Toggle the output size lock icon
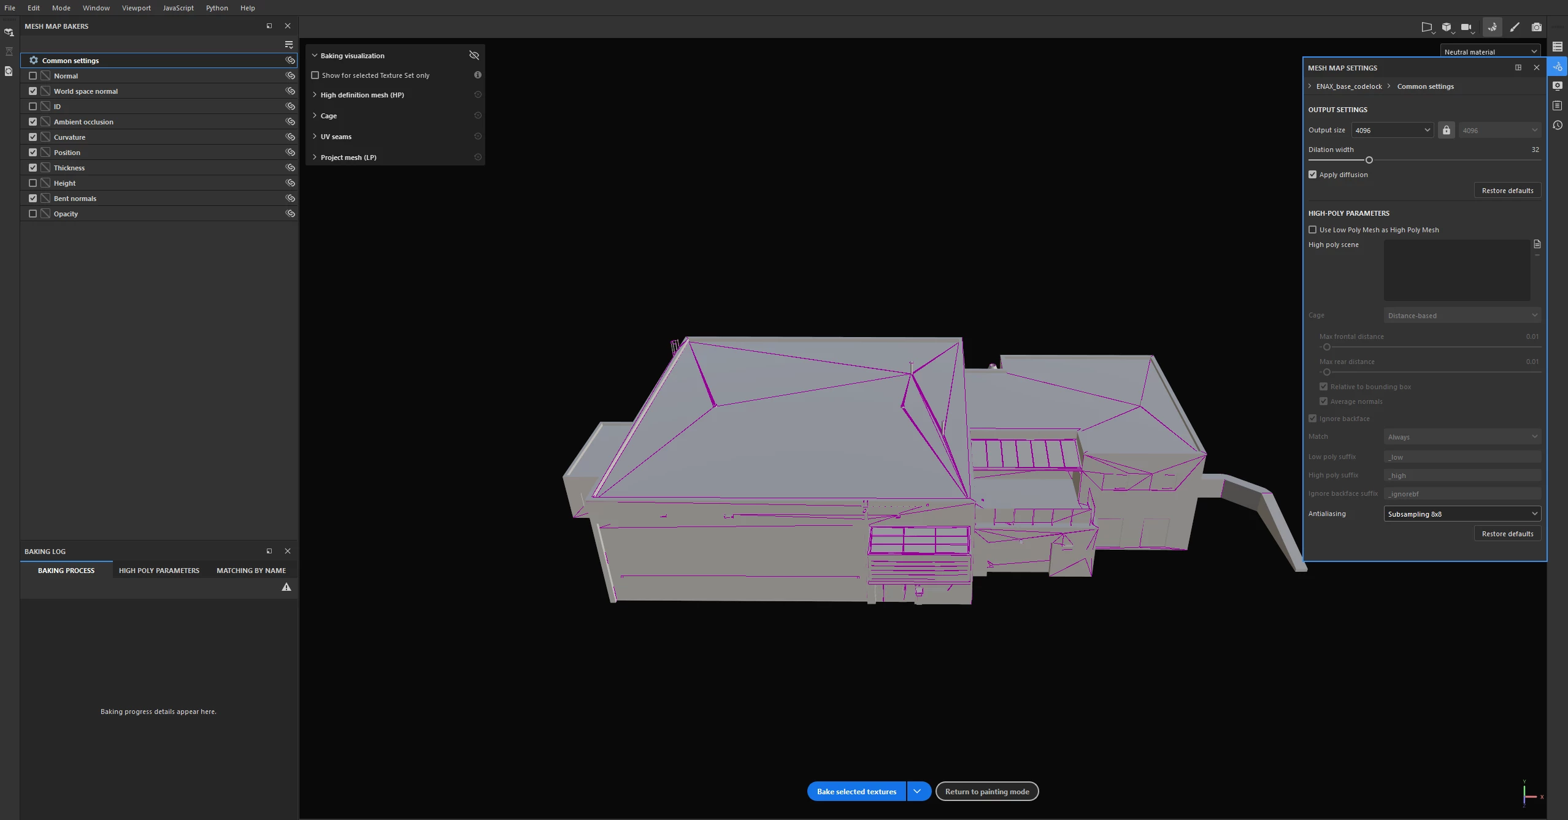Image resolution: width=1568 pixels, height=820 pixels. (x=1447, y=130)
